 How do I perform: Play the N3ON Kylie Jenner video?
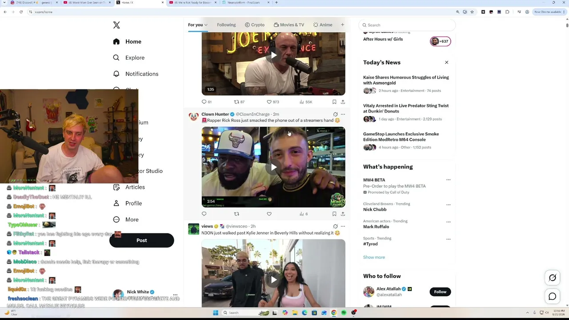(273, 280)
